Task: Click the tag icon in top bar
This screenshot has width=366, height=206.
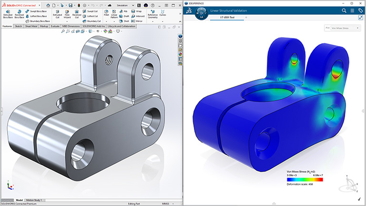Action: [361, 10]
